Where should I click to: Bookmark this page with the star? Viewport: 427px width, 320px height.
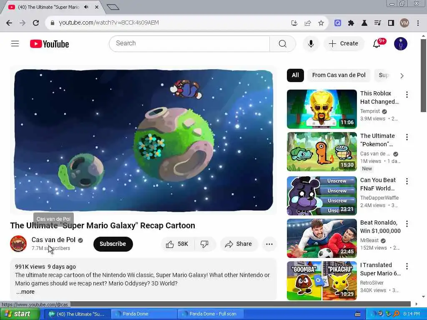click(x=321, y=23)
